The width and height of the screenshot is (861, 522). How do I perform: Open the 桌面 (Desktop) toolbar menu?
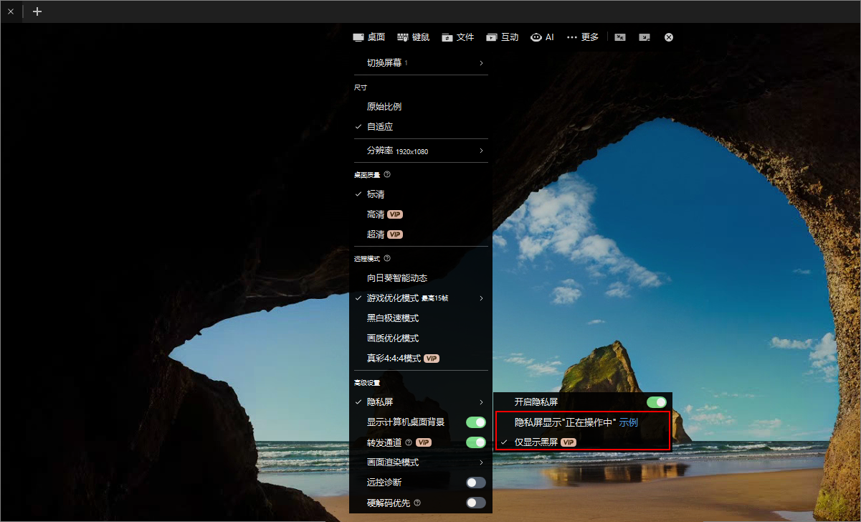click(x=368, y=37)
